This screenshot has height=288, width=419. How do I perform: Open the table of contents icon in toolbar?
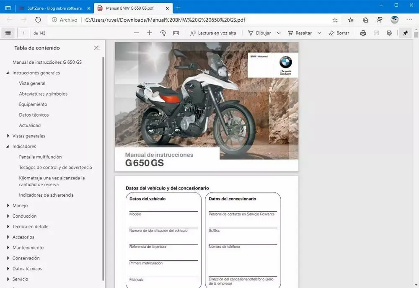coord(8,33)
